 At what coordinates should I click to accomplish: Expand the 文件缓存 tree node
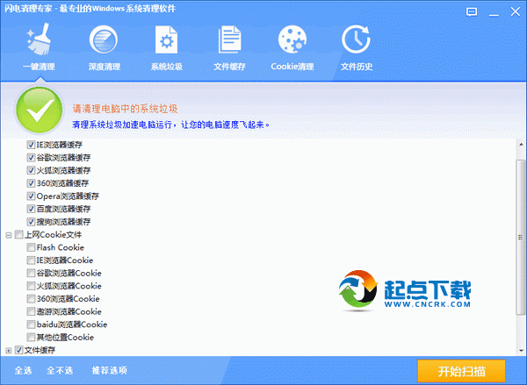click(x=9, y=351)
